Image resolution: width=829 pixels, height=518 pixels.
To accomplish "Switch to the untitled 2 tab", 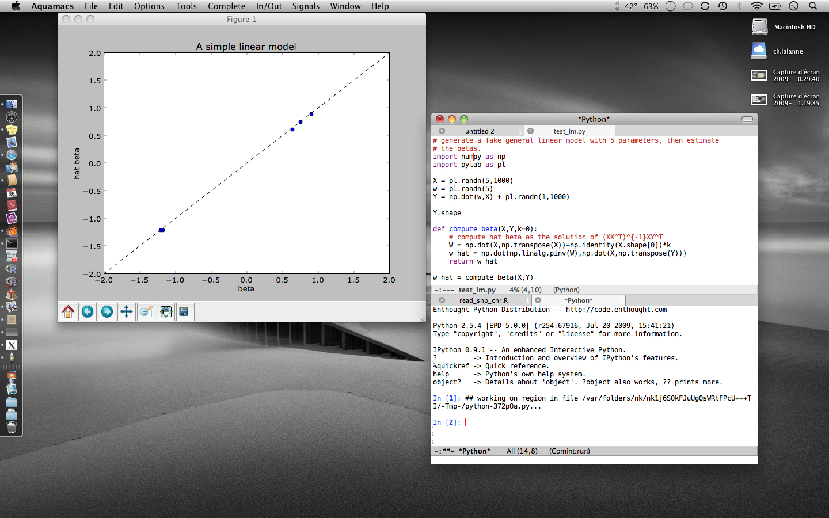I will point(480,131).
